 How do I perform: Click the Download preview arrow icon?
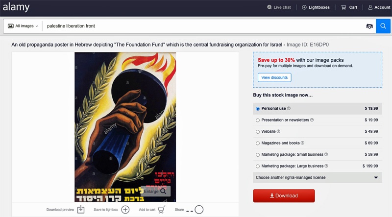[81, 210]
